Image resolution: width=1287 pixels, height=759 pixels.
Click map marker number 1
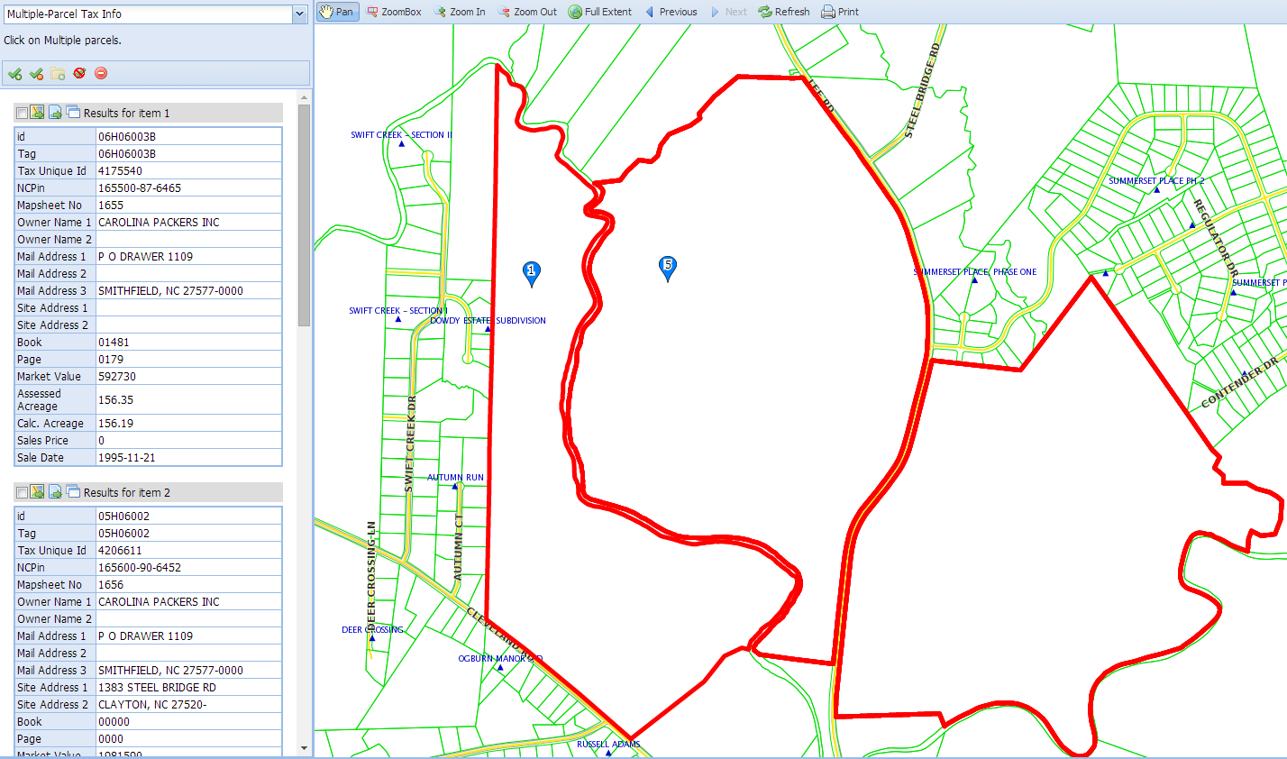[532, 272]
